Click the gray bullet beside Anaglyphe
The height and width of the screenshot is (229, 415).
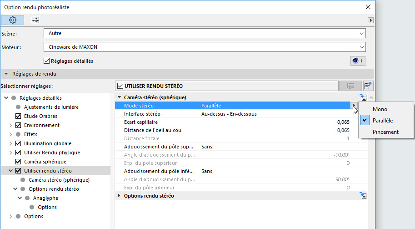(27, 198)
